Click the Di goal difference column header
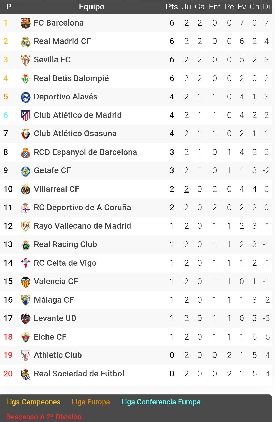Image resolution: width=275 pixels, height=422 pixels. coord(266,7)
